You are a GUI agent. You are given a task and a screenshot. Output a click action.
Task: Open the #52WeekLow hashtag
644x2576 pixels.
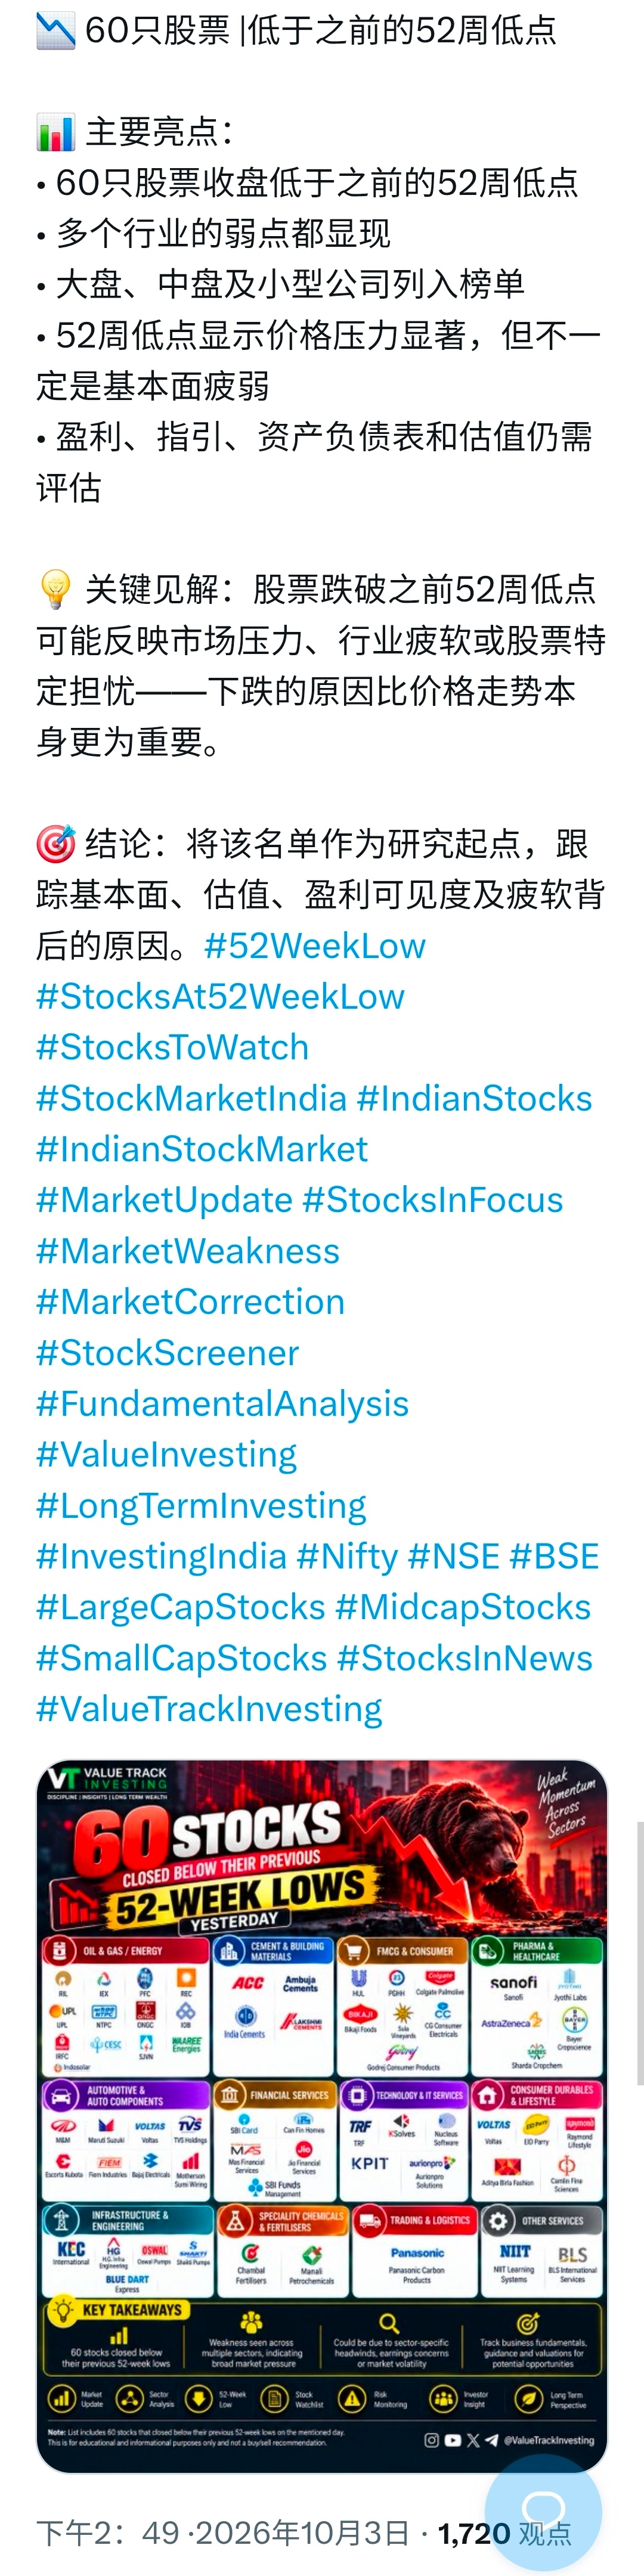pyautogui.click(x=315, y=946)
